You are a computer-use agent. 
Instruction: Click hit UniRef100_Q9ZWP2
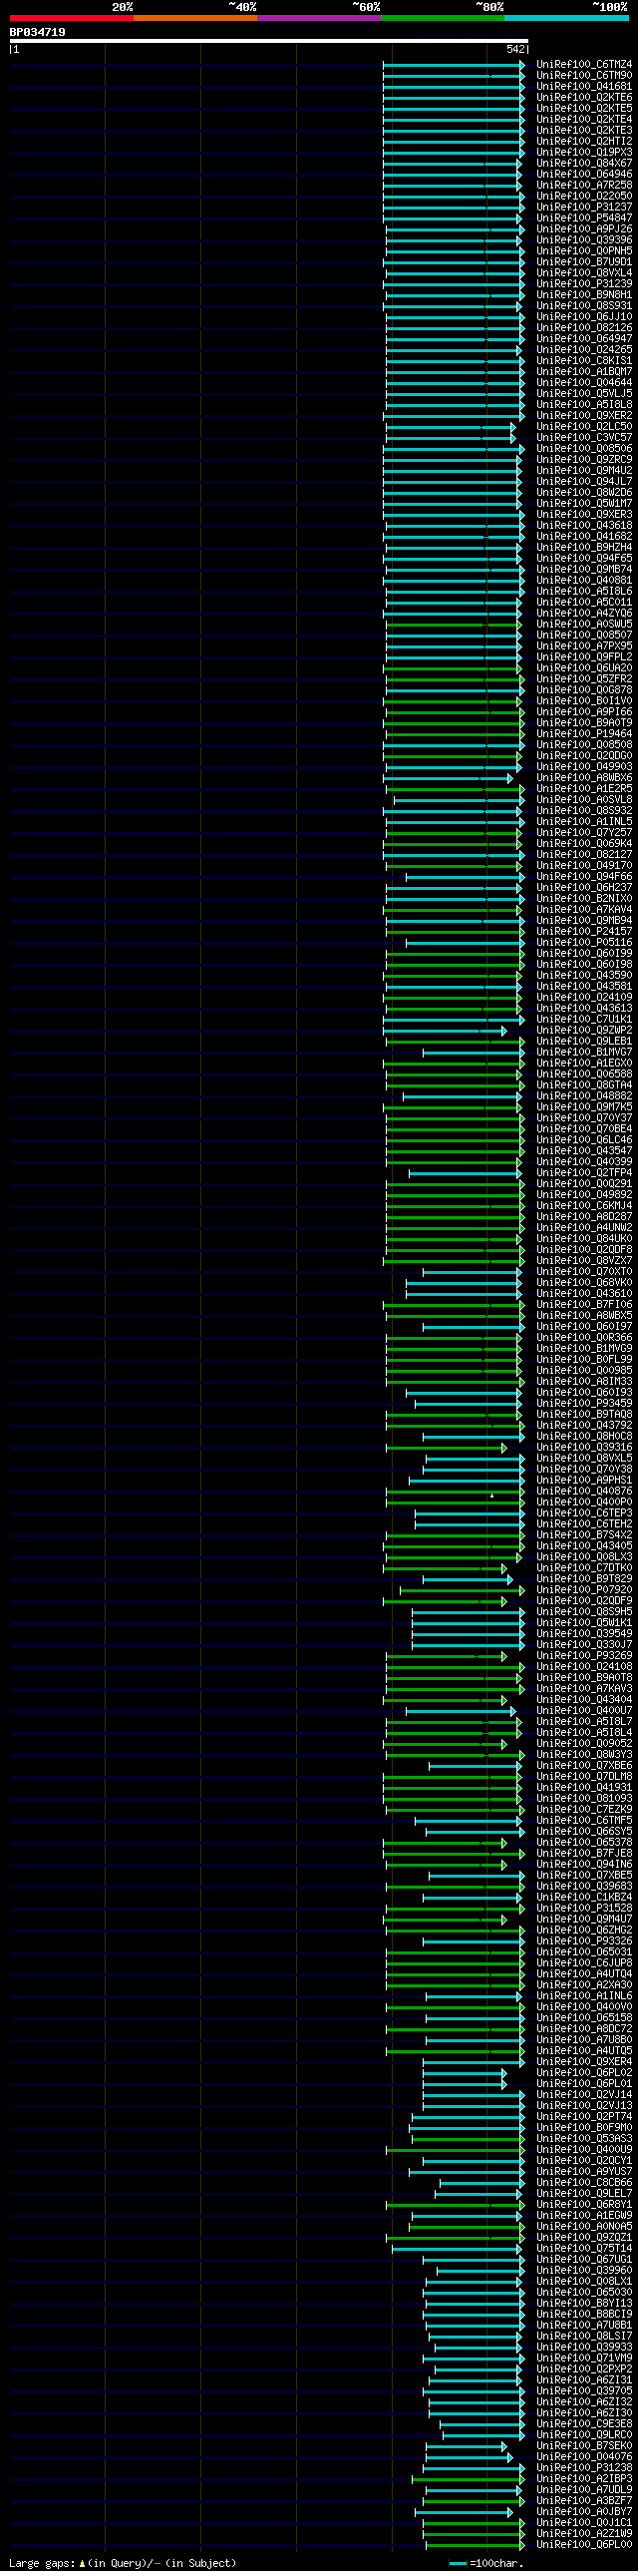pos(584,1031)
